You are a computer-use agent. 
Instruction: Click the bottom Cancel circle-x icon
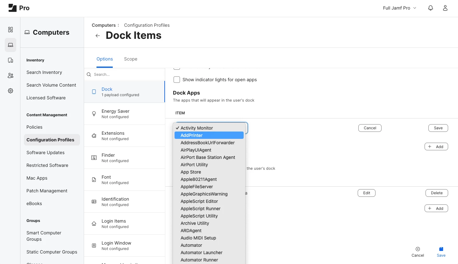418,249
